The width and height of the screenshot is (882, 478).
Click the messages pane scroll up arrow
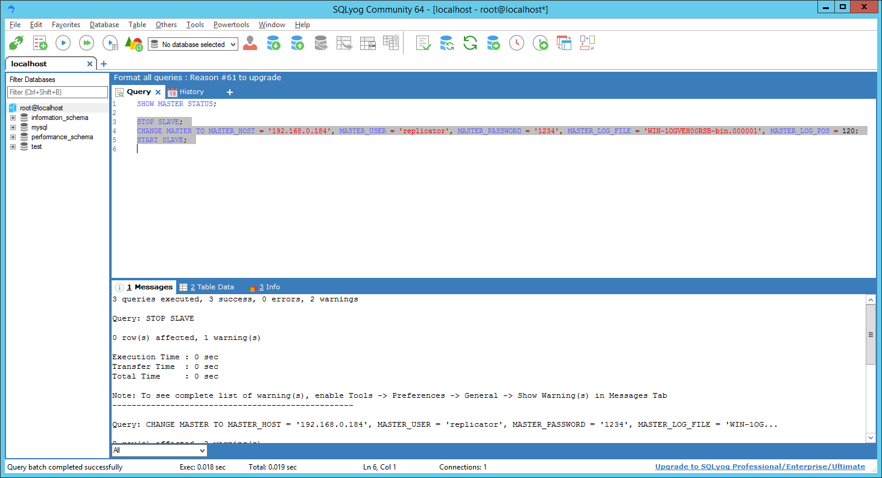pyautogui.click(x=871, y=300)
